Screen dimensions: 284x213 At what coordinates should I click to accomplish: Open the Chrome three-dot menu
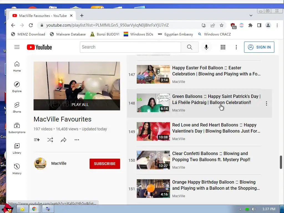click(277, 25)
